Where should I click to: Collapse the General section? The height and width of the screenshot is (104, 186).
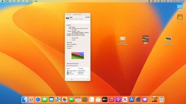tap(66, 25)
